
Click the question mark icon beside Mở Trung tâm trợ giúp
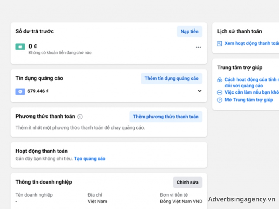point(220,100)
